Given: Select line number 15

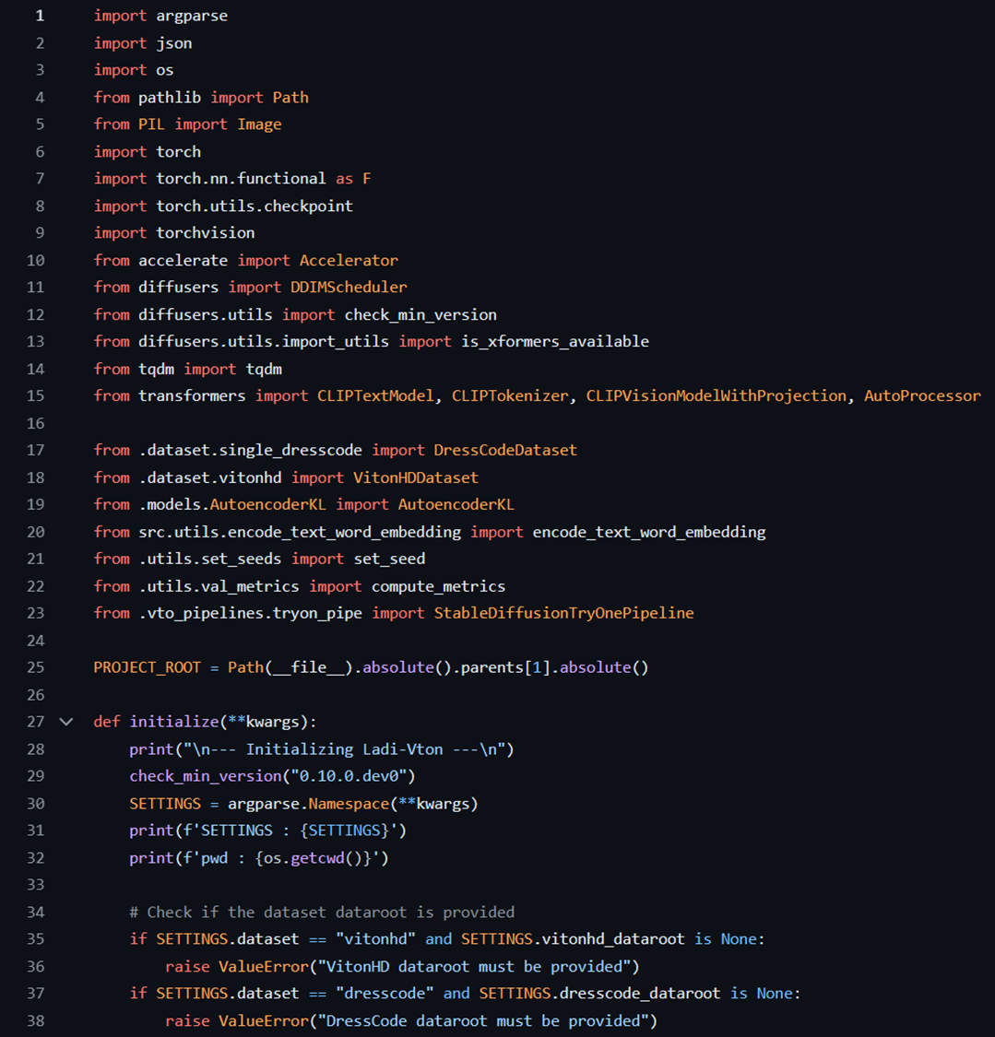Looking at the screenshot, I should [36, 395].
